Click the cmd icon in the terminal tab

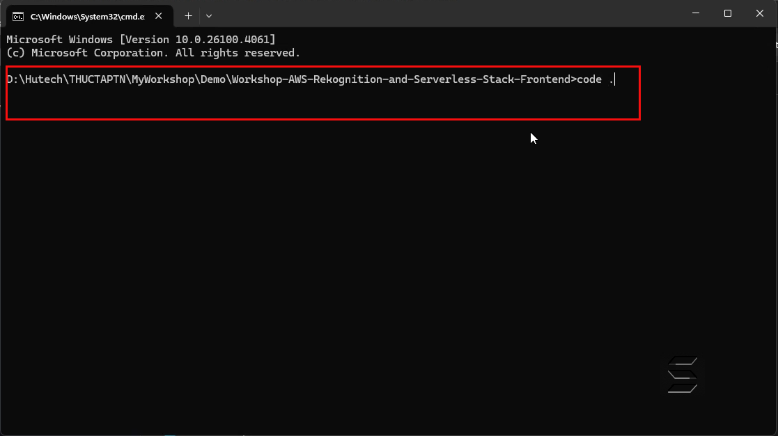18,17
